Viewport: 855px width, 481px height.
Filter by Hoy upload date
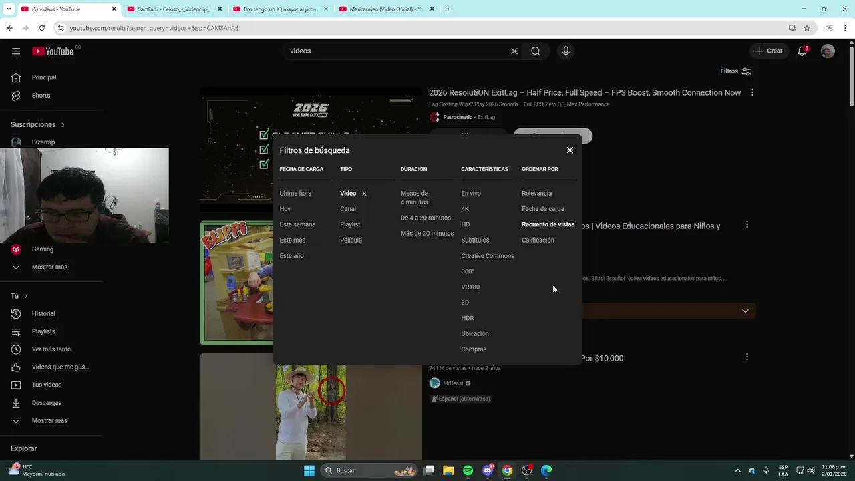tap(285, 209)
